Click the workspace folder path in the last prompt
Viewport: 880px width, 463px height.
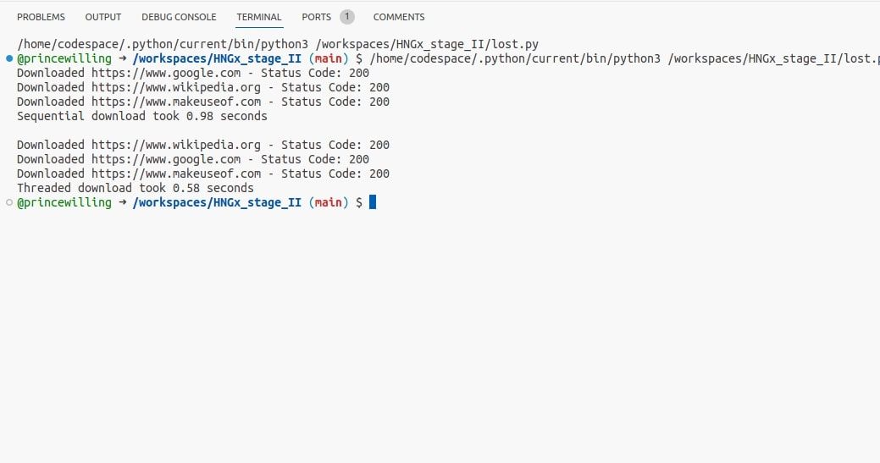217,202
